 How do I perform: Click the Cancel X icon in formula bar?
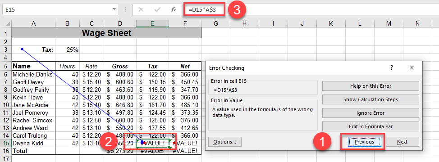[x=141, y=9]
